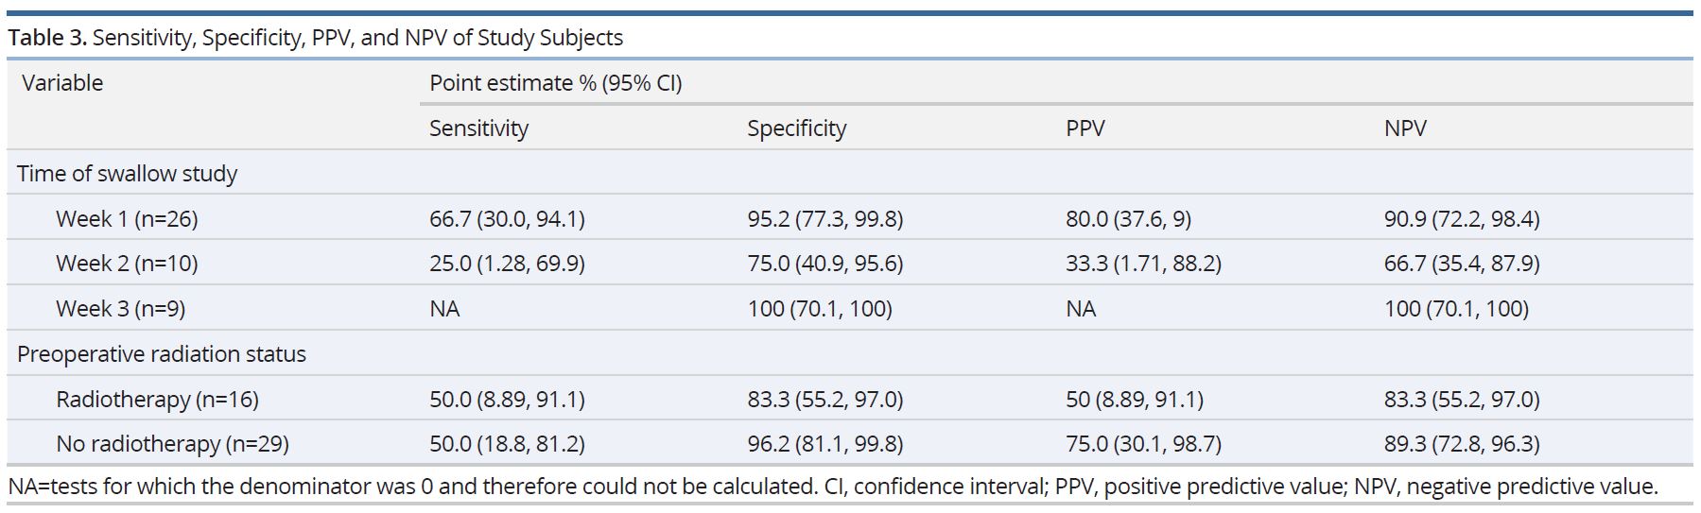Select the NPV column header

click(1404, 128)
